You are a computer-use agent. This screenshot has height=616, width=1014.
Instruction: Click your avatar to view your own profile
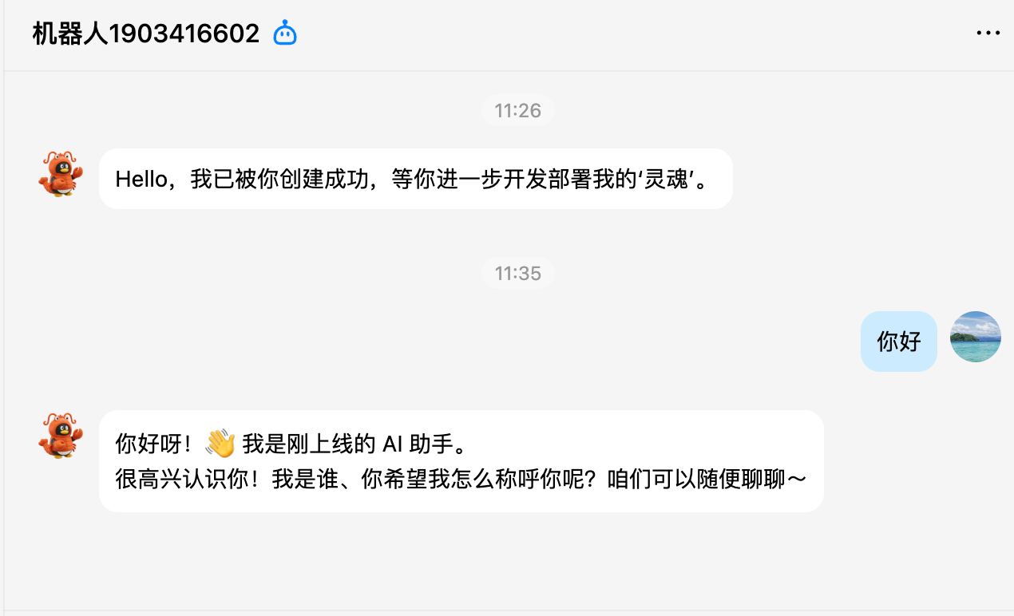click(x=975, y=337)
